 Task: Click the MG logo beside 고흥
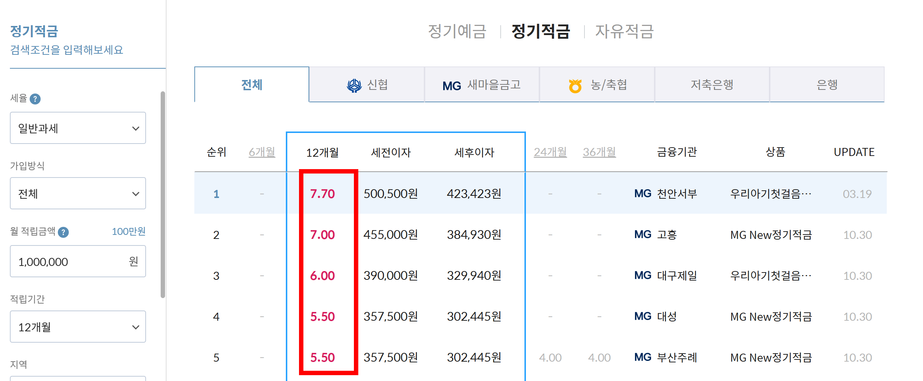point(643,235)
